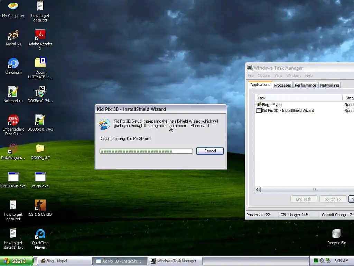Select the cs-go.exe desktop icon
This screenshot has height=266, width=354.
[x=40, y=180]
